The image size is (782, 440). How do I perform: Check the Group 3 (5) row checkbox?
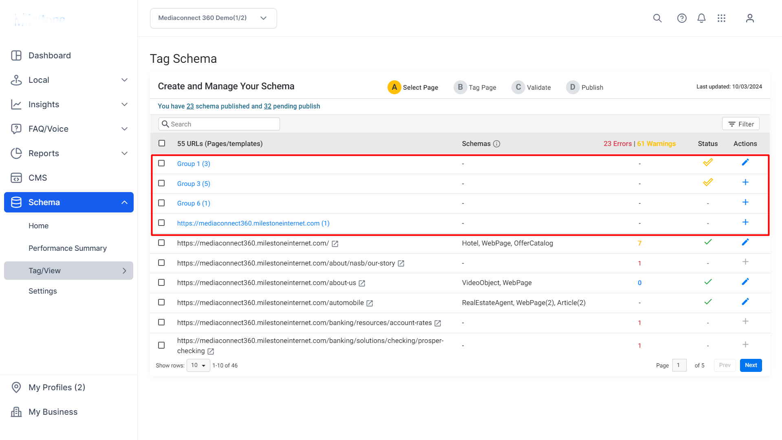[161, 183]
